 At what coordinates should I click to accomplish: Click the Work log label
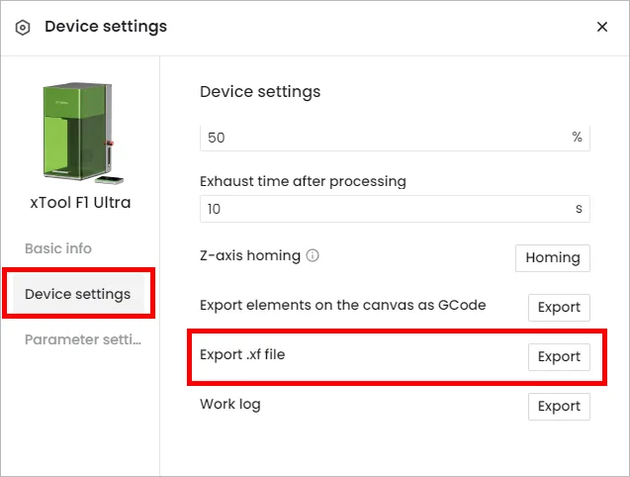coord(230,404)
